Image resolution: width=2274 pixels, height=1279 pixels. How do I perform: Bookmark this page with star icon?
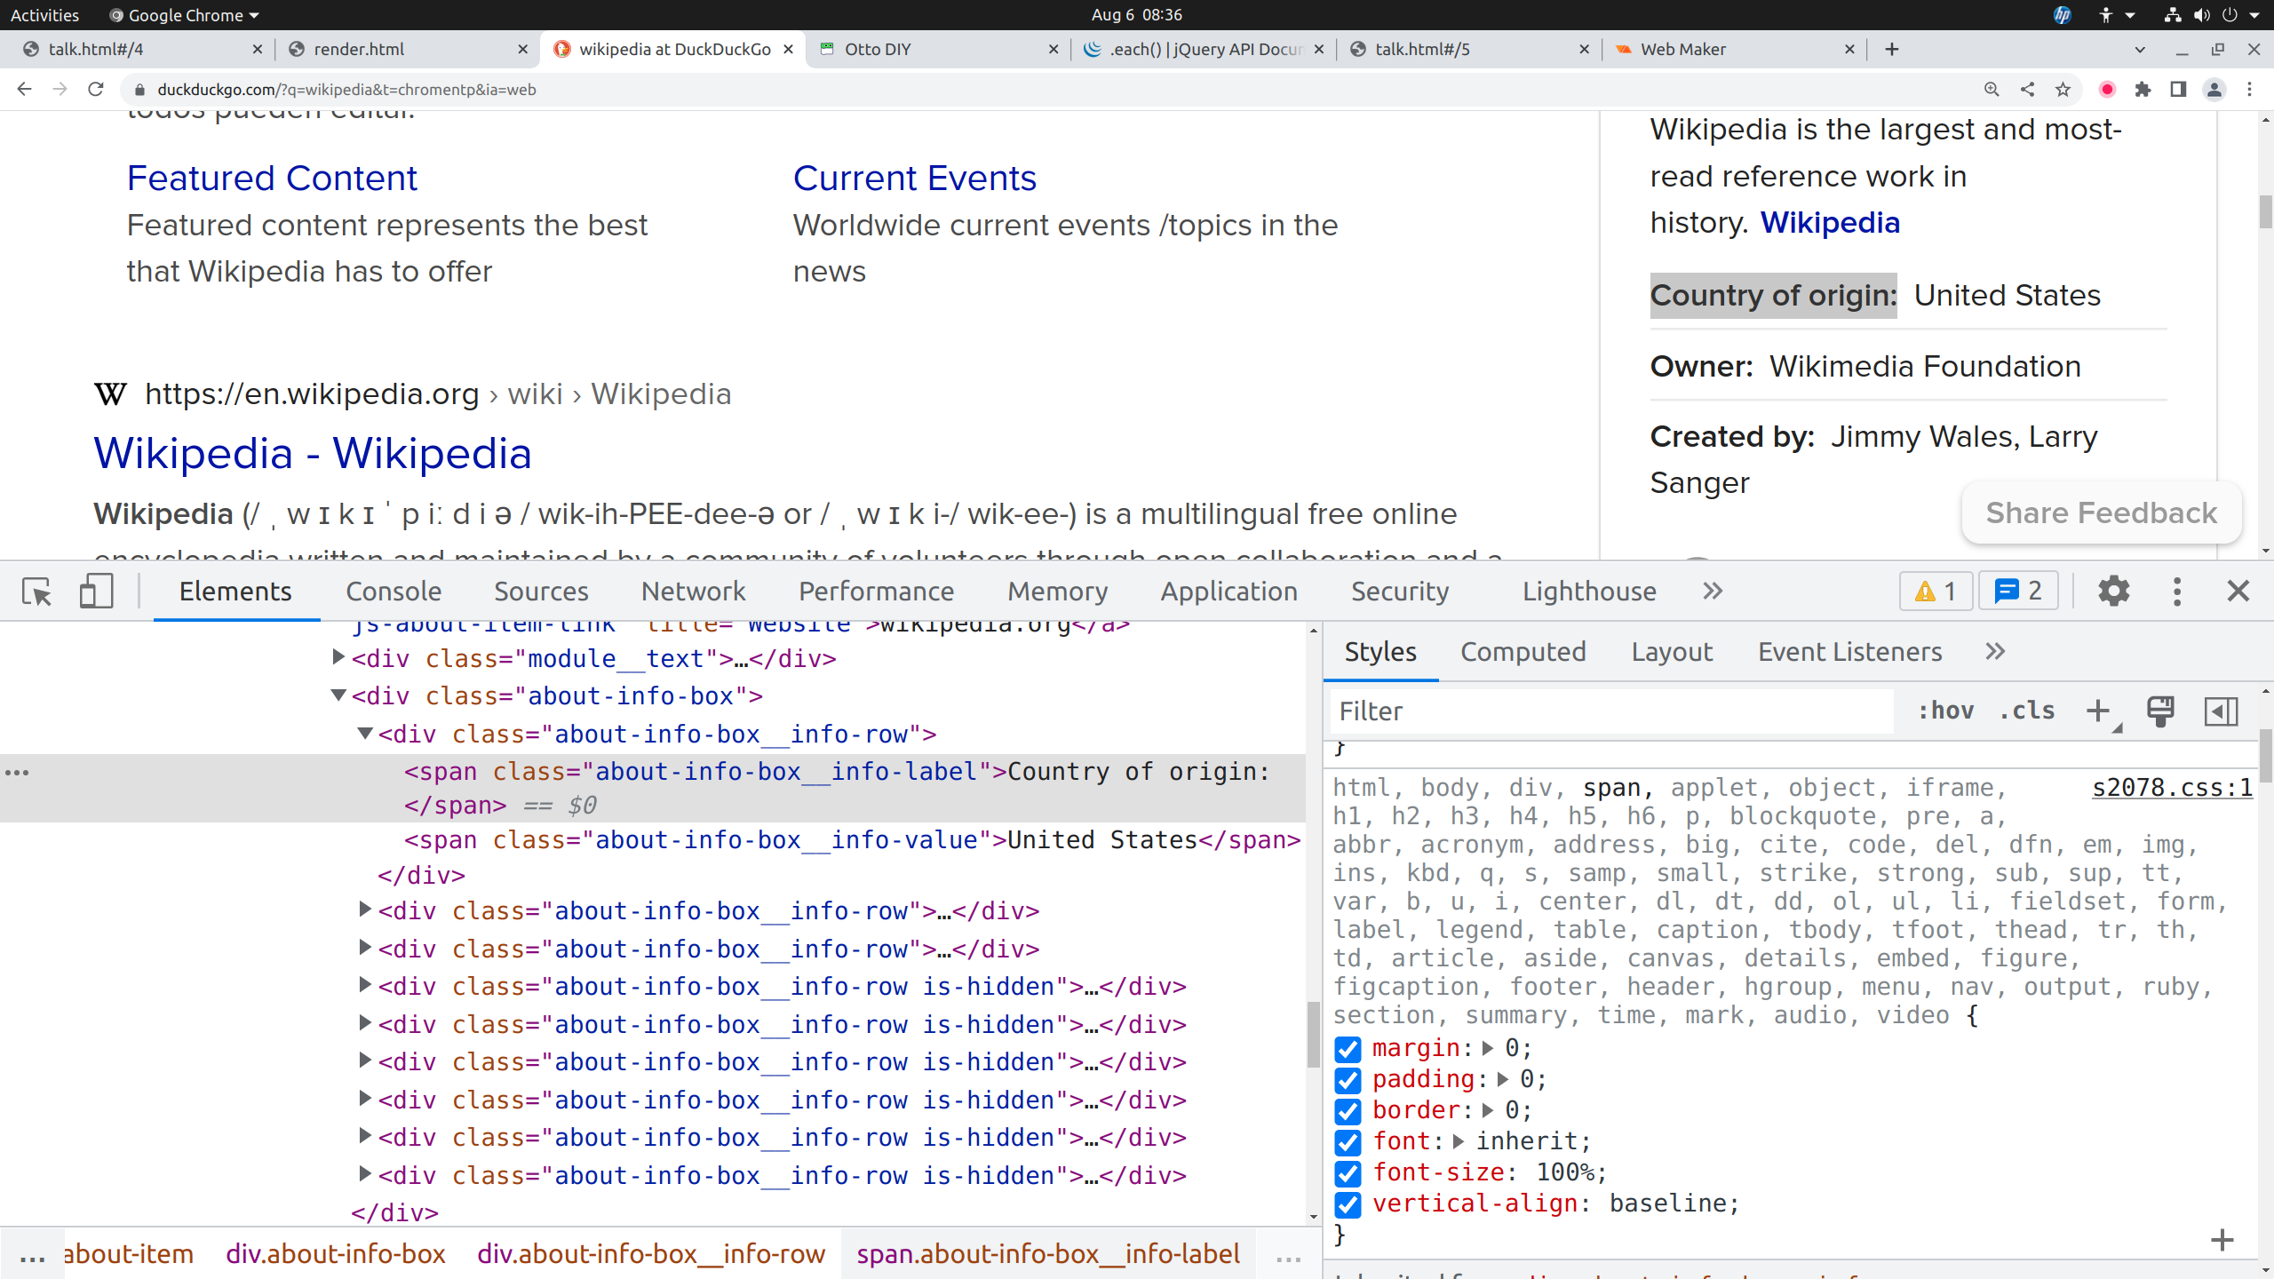point(2063,90)
